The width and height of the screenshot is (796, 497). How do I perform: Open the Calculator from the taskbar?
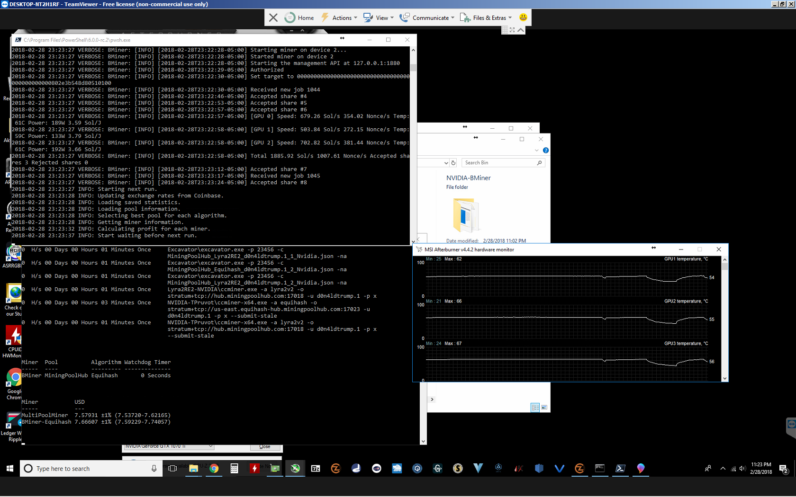pyautogui.click(x=234, y=469)
